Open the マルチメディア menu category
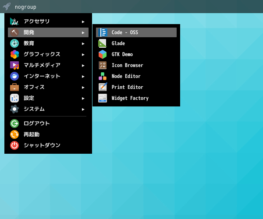The width and height of the screenshot is (263, 219). click(48, 65)
